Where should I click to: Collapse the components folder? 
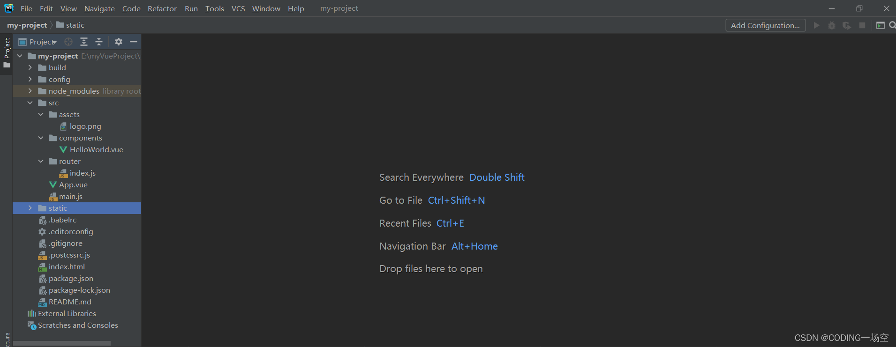pyautogui.click(x=41, y=138)
